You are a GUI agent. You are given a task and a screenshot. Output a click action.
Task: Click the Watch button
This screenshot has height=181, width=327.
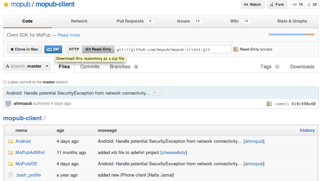(x=253, y=4)
